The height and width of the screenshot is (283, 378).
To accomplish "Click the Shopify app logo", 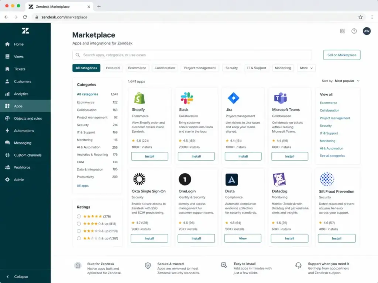I will pos(139,98).
